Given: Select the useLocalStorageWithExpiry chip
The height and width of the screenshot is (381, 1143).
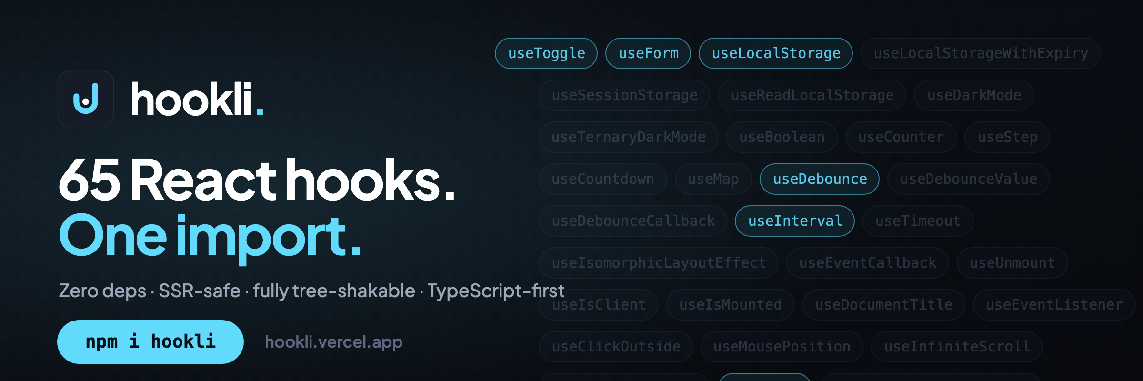Looking at the screenshot, I should coord(981,53).
